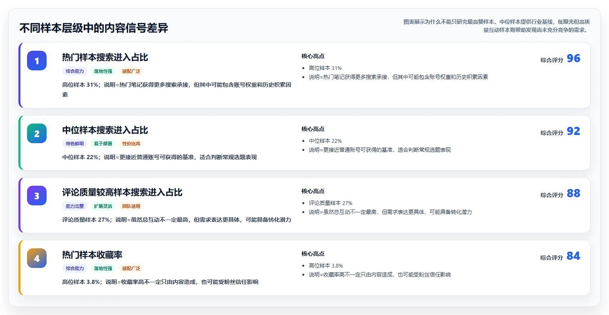Click the bullet "说明=更接近普通账号可获得的基准…" under 核心亮点
Viewport: 609px width, 315px height.
point(380,150)
